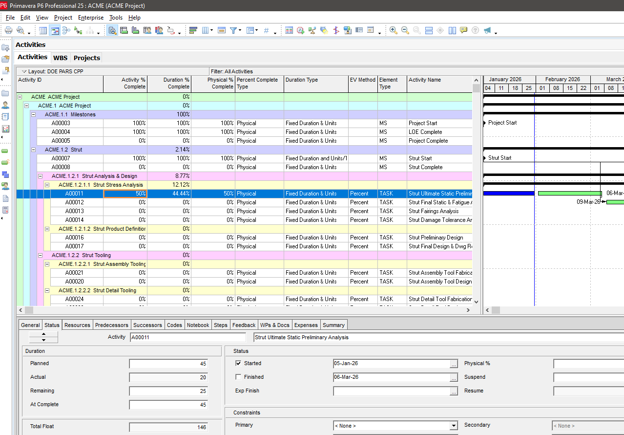Open the Bars settings icon
The image size is (624, 435).
tap(193, 30)
